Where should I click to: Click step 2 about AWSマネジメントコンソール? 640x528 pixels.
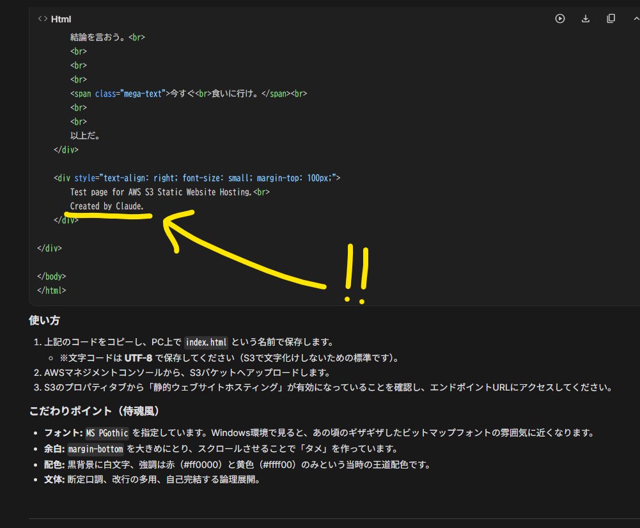click(x=187, y=373)
